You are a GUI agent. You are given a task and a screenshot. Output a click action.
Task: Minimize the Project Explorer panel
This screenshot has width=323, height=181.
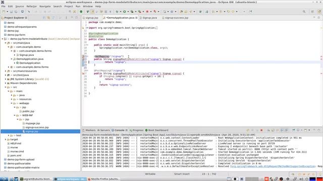click(72, 18)
